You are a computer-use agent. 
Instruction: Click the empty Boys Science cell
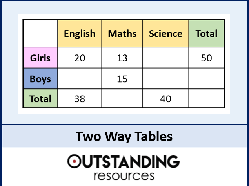tap(166, 79)
